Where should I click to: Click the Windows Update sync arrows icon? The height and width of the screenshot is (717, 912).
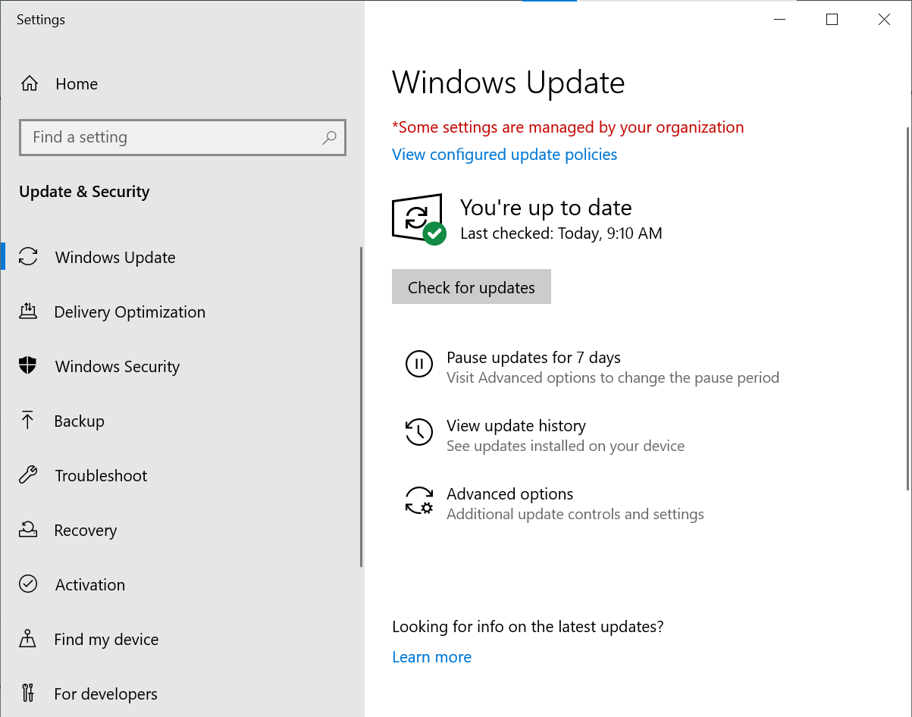coord(28,257)
